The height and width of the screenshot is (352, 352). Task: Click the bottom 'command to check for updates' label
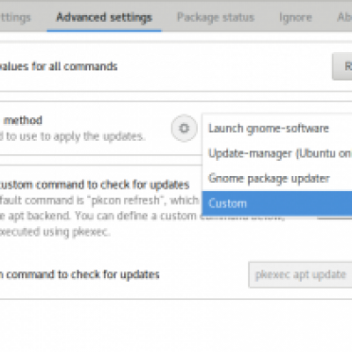[x=80, y=275]
